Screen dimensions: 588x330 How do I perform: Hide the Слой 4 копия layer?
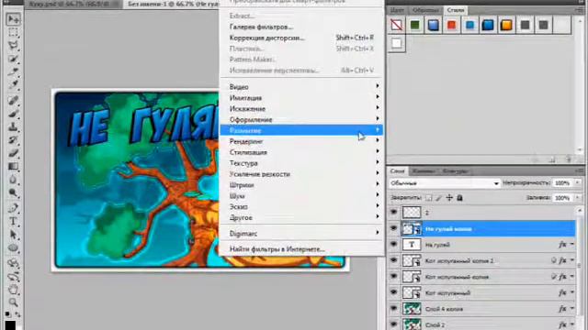click(394, 309)
